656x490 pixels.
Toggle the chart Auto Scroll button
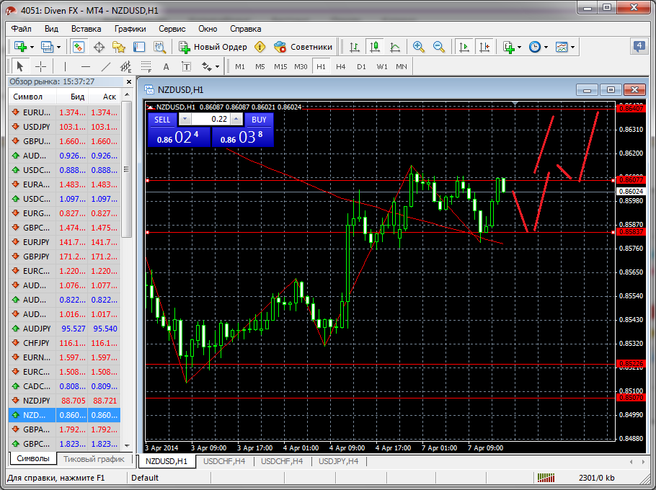tap(464, 47)
